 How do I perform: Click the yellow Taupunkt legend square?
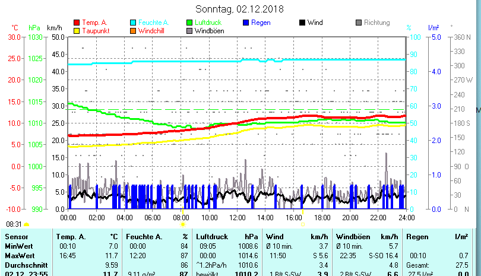tap(76, 31)
